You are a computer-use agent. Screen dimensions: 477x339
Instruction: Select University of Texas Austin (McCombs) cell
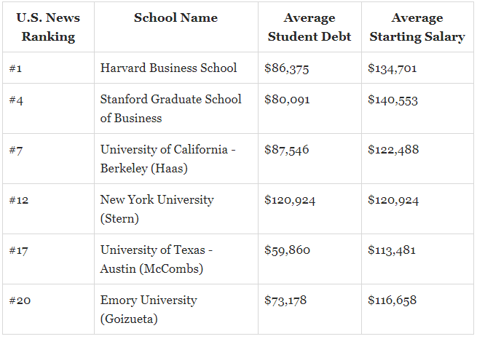(157, 259)
